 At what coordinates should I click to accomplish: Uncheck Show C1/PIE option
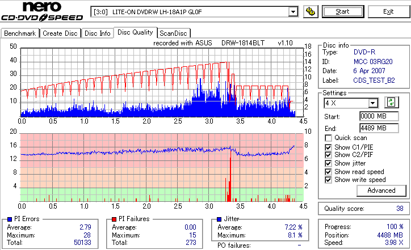328,147
